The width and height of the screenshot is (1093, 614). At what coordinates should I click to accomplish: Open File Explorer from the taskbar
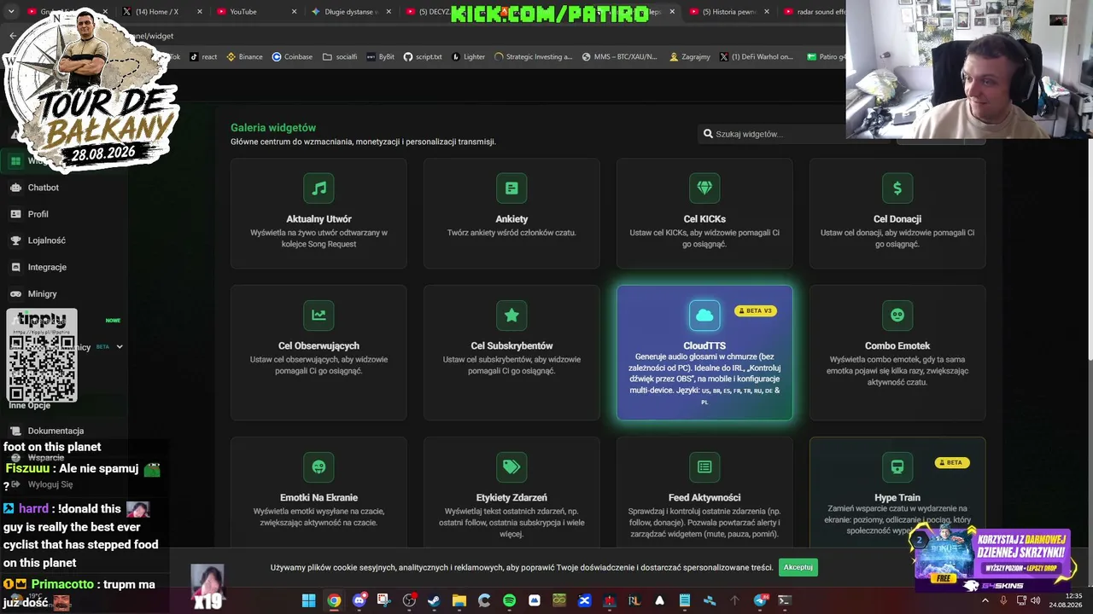pos(459,600)
